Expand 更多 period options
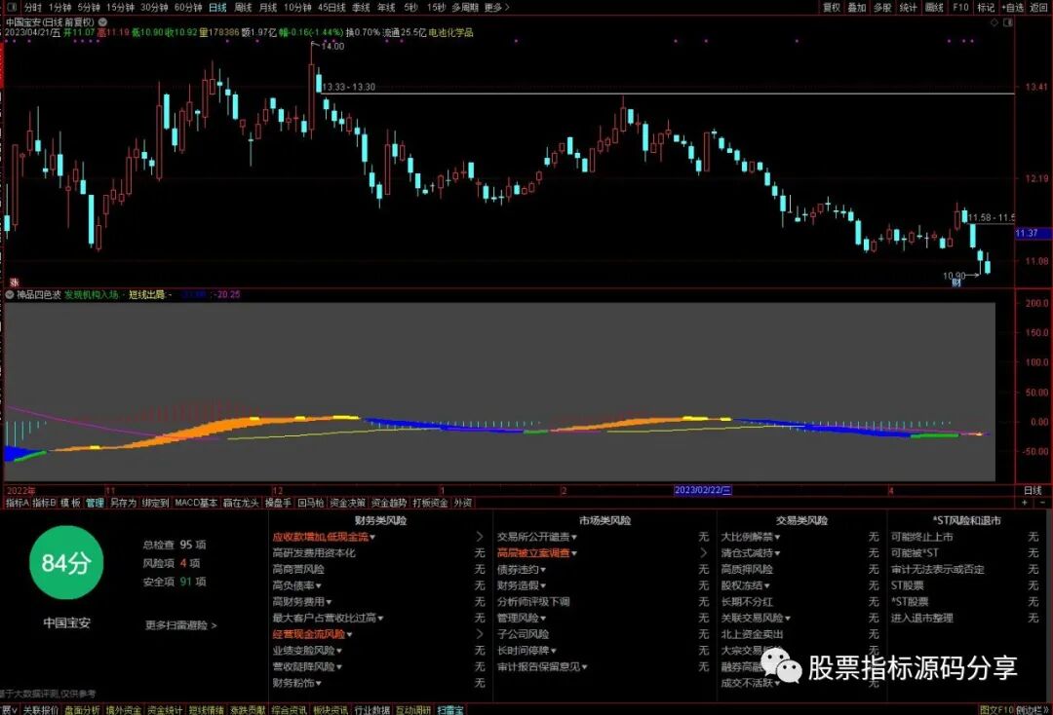This screenshot has height=715, width=1053. pyautogui.click(x=496, y=8)
